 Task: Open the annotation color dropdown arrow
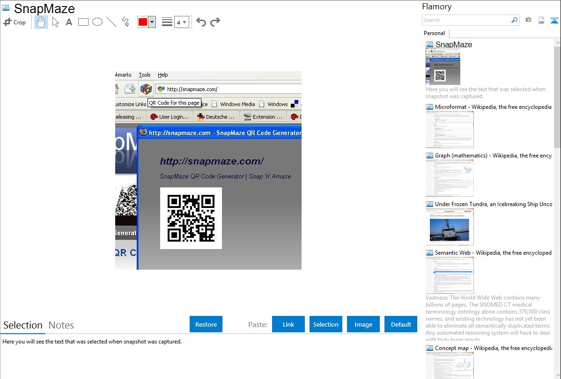[152, 22]
